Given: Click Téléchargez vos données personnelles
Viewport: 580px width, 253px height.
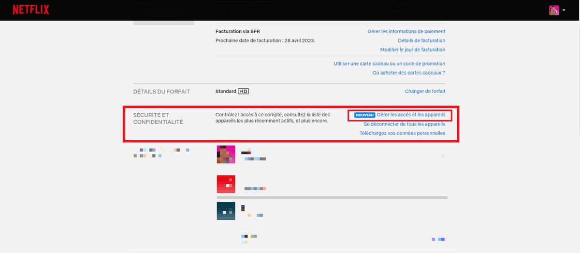Looking at the screenshot, I should (x=402, y=133).
